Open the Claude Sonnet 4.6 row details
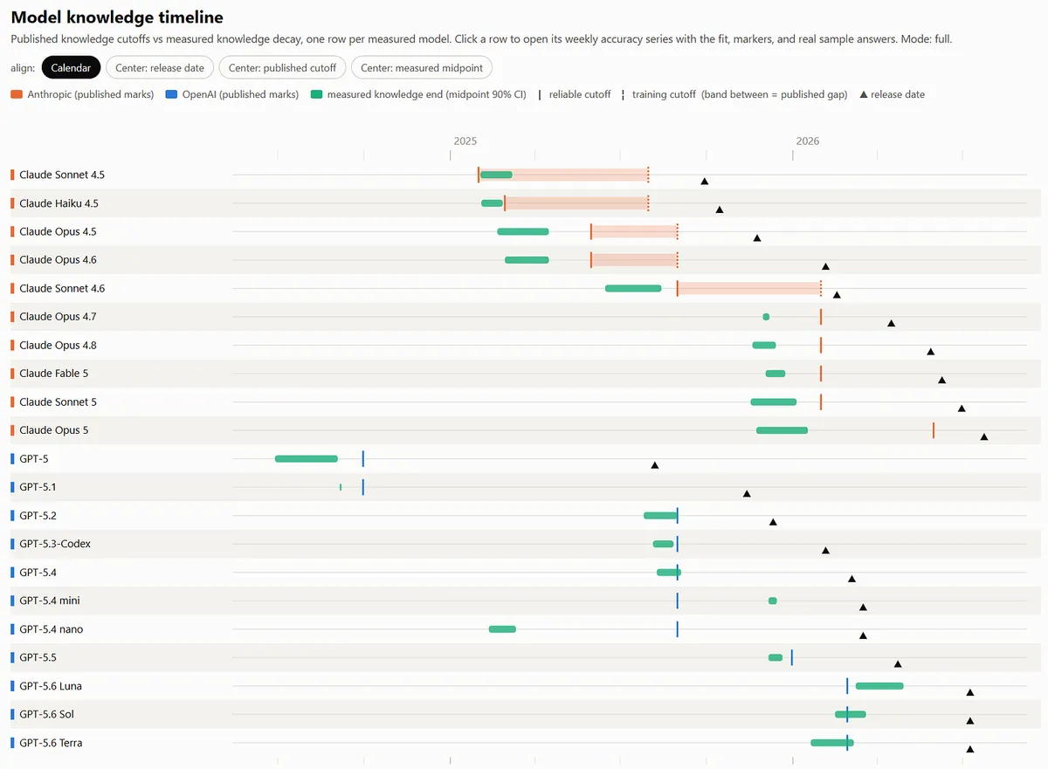 coord(524,288)
